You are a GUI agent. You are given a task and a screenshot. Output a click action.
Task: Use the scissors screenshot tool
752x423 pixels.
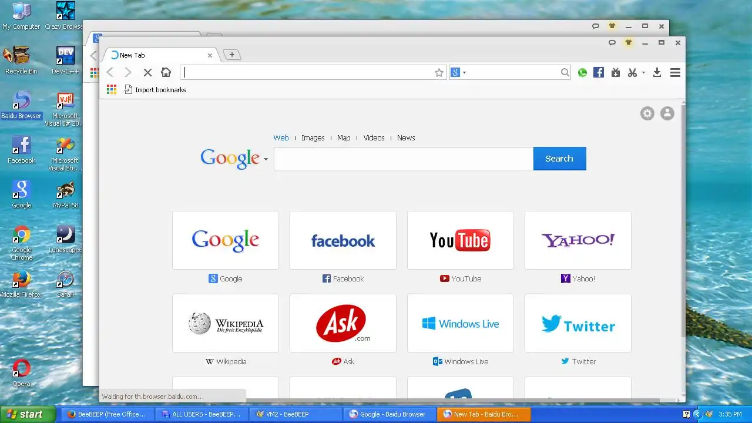(632, 72)
